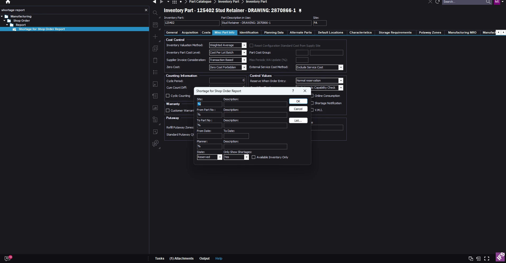This screenshot has width=506, height=263.
Task: Click the From Date input field
Action: [x=210, y=136]
